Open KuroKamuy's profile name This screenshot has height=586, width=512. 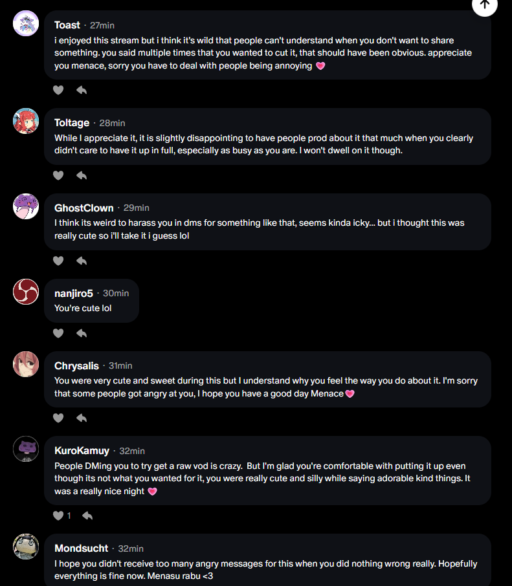tap(82, 451)
